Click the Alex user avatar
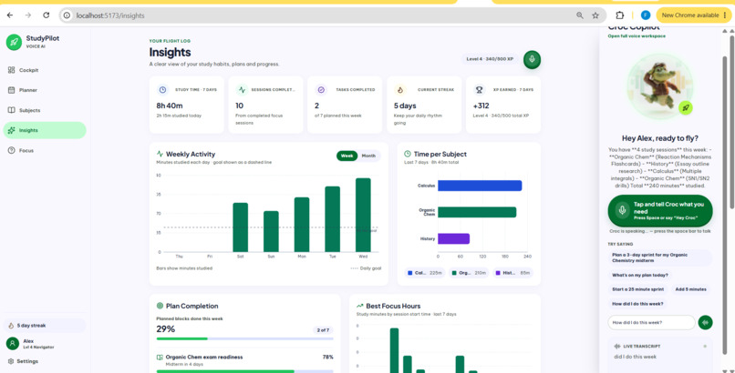The height and width of the screenshot is (373, 735). click(x=13, y=344)
